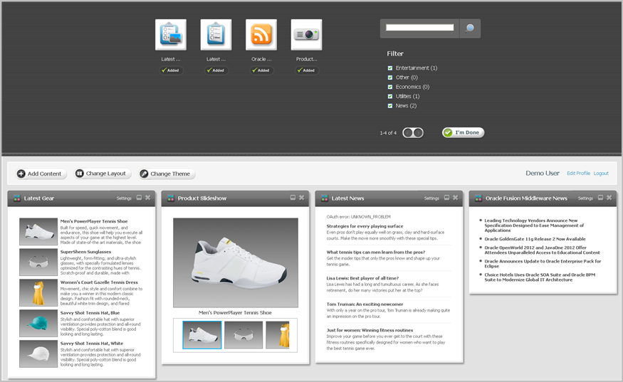The width and height of the screenshot is (623, 382).
Task: Click the first Latest gadget icon with photo
Action: pos(170,35)
